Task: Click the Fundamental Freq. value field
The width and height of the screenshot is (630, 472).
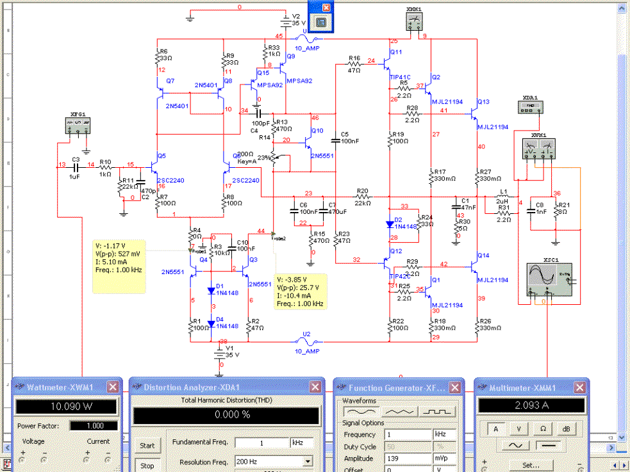Action: pos(262,443)
